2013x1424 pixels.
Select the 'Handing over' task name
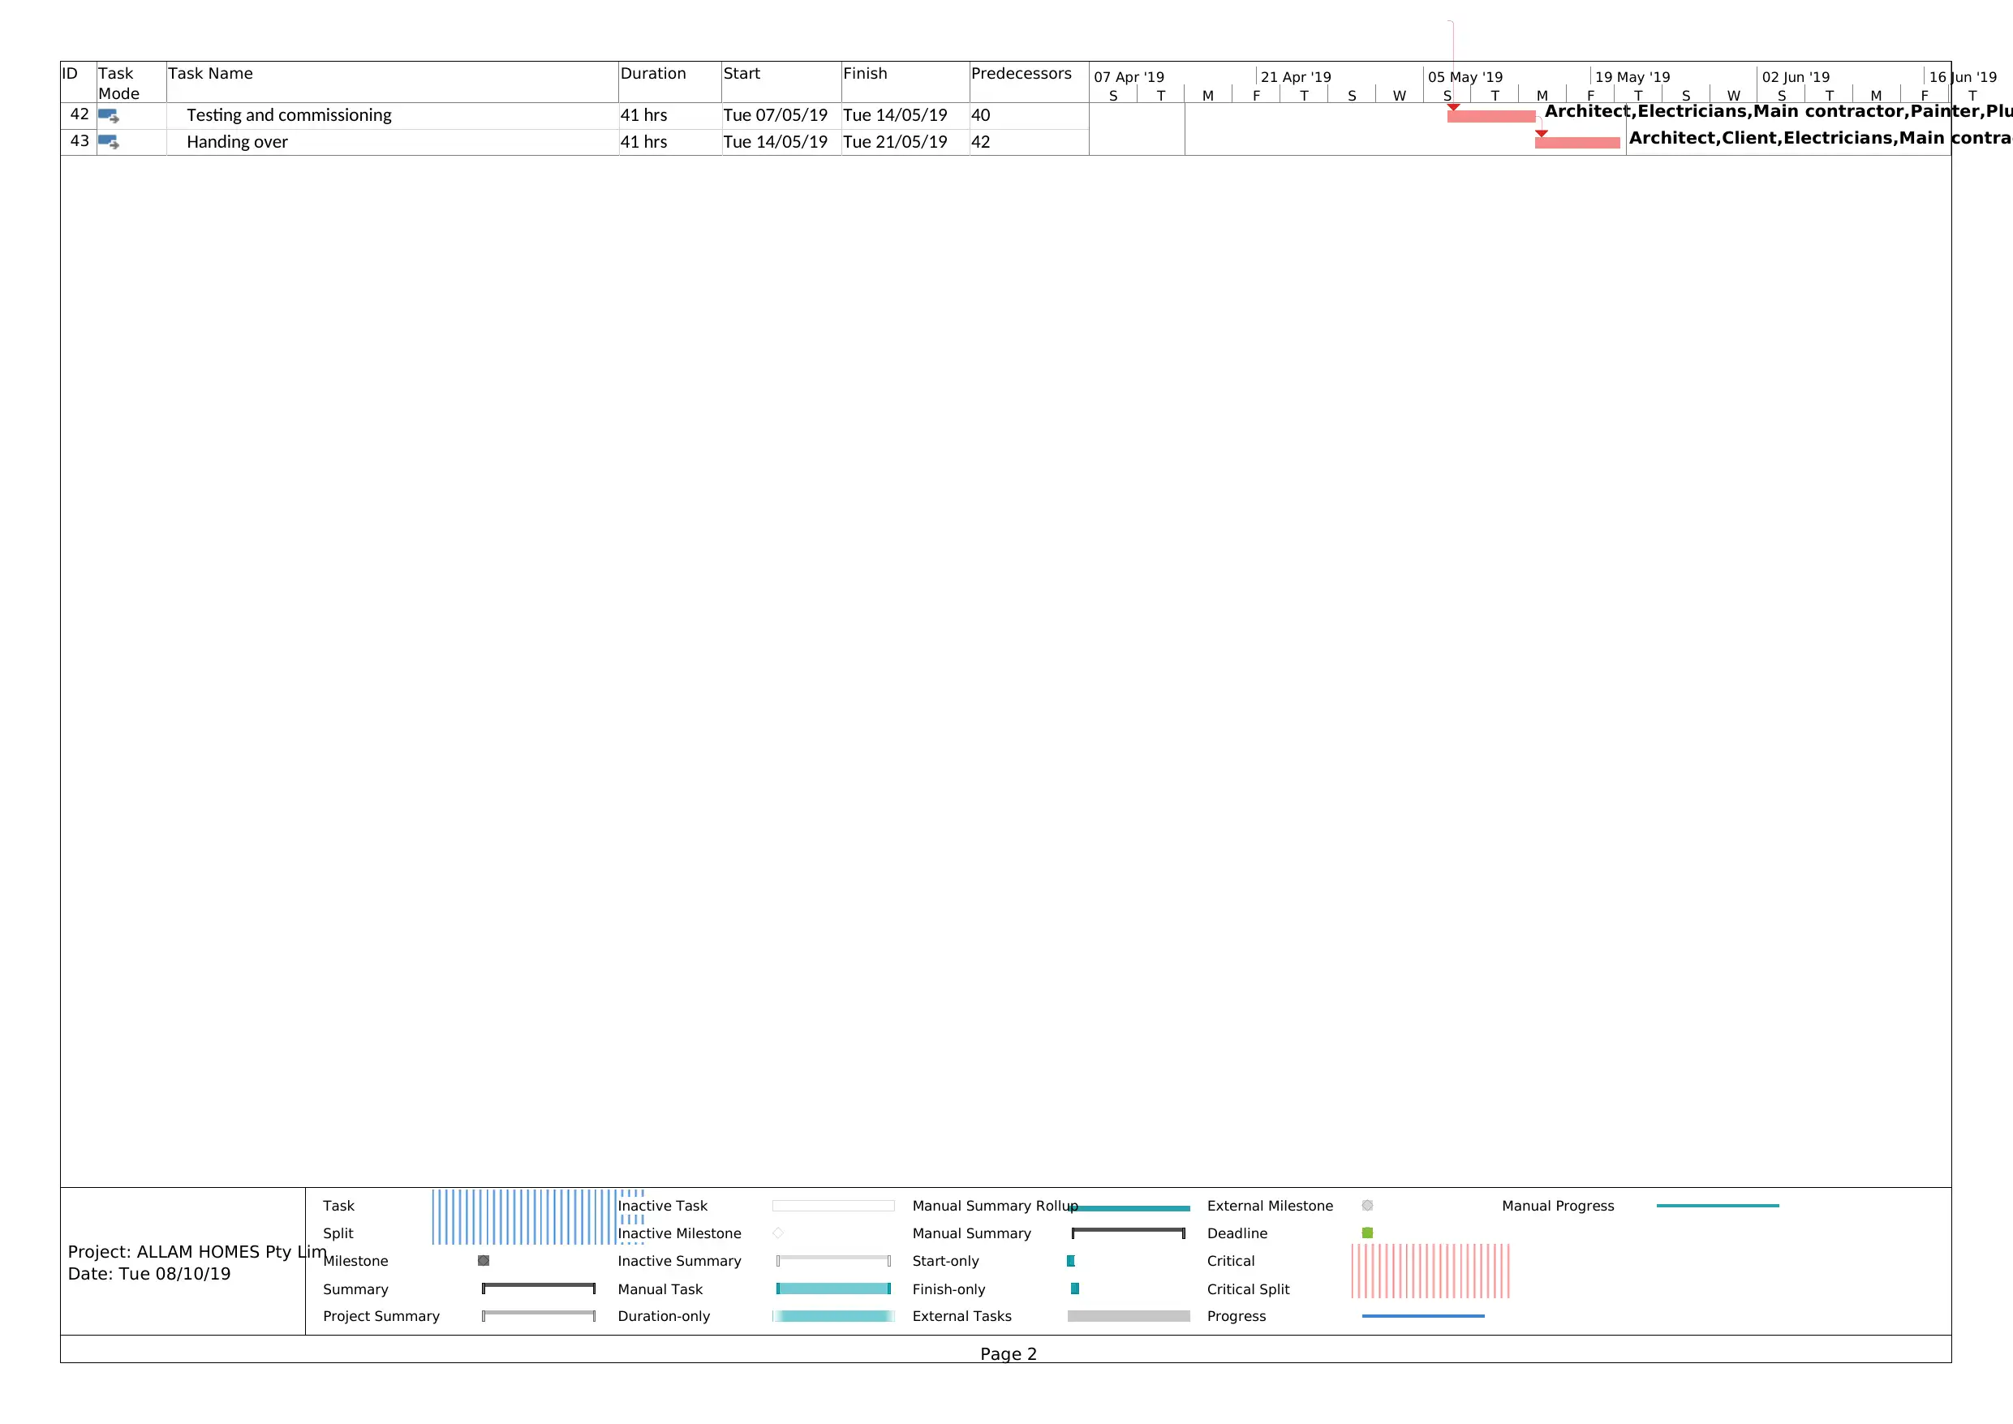click(x=237, y=142)
